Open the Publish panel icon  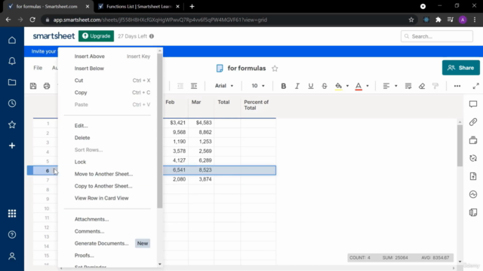pyautogui.click(x=473, y=176)
